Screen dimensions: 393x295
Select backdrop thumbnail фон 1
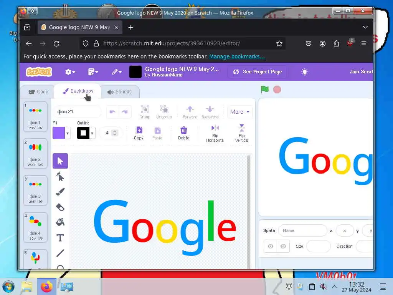35,116
